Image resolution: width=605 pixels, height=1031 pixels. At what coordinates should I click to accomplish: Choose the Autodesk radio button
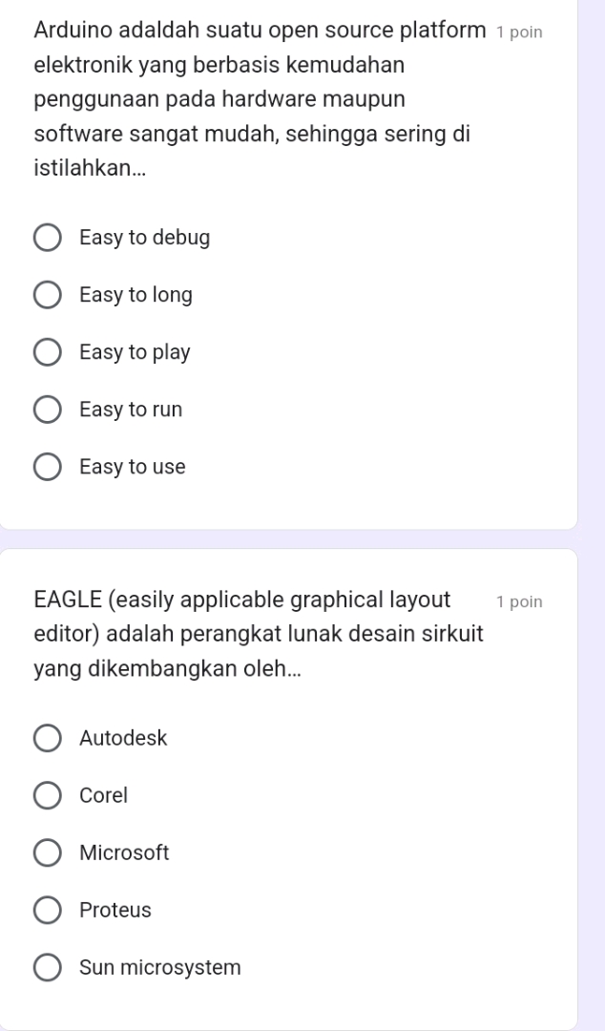[x=48, y=738]
